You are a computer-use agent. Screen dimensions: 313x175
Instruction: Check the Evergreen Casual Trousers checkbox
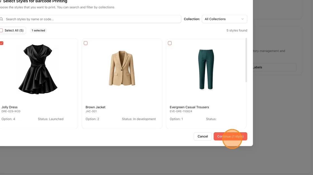click(170, 43)
